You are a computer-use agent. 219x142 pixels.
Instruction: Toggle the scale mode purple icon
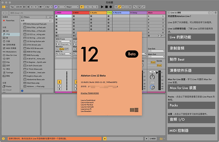coord(56,7)
